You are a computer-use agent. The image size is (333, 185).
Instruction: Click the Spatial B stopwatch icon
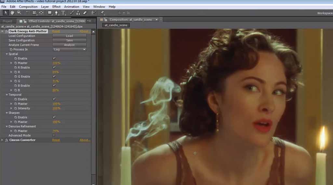pos(16,90)
